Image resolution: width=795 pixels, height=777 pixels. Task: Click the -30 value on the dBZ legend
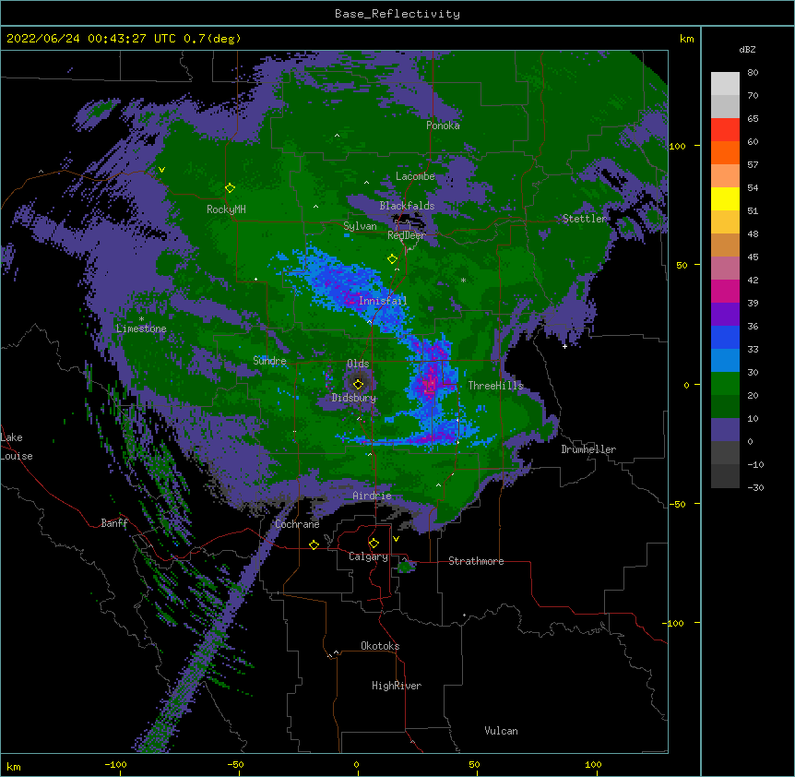755,488
